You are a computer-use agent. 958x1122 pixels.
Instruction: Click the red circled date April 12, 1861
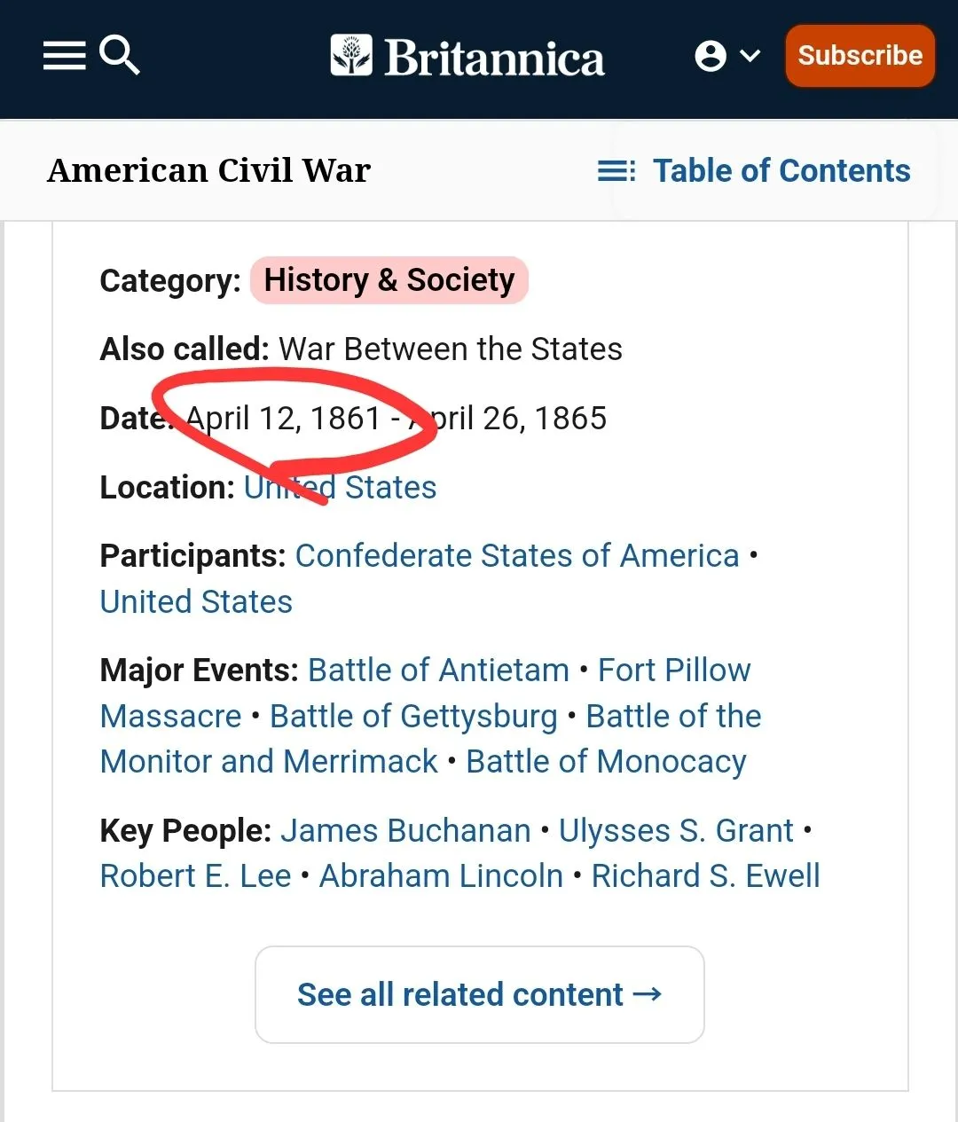(x=284, y=417)
